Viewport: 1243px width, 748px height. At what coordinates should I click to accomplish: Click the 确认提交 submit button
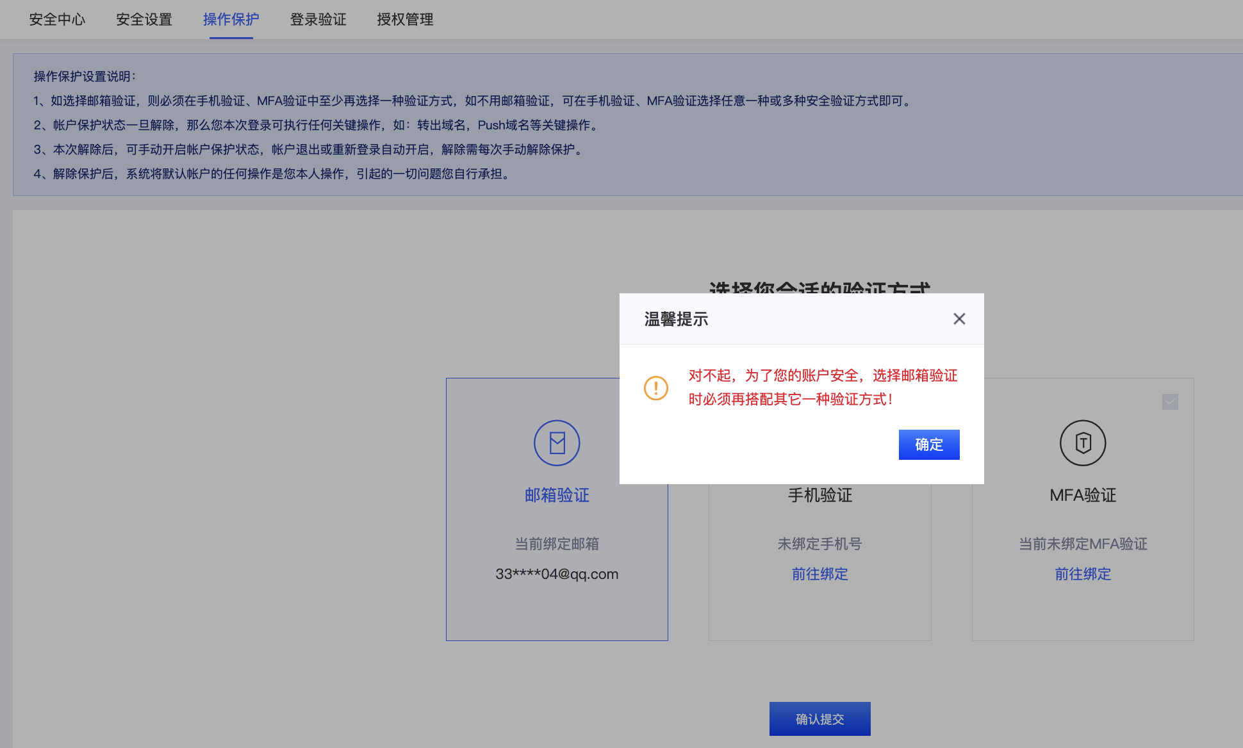tap(819, 719)
